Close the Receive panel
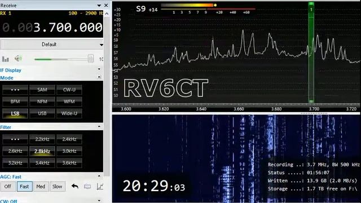The height and width of the screenshot is (203, 361). (x=106, y=5)
